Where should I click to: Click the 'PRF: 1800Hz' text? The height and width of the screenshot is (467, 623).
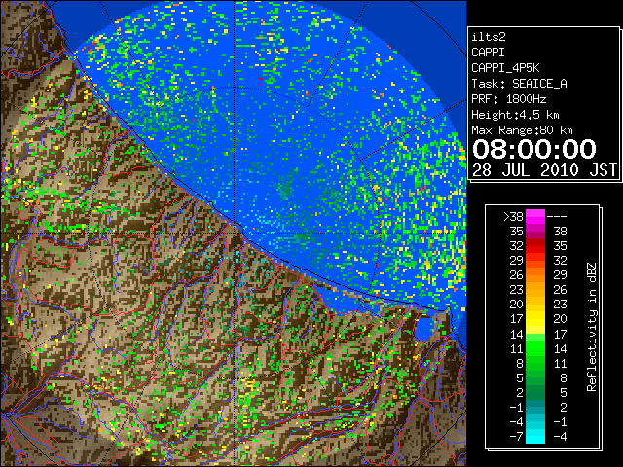pos(509,99)
